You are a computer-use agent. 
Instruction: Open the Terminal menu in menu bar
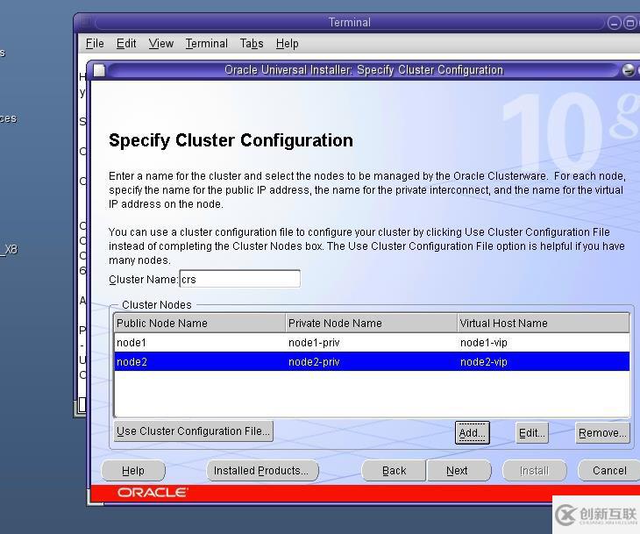tap(207, 43)
